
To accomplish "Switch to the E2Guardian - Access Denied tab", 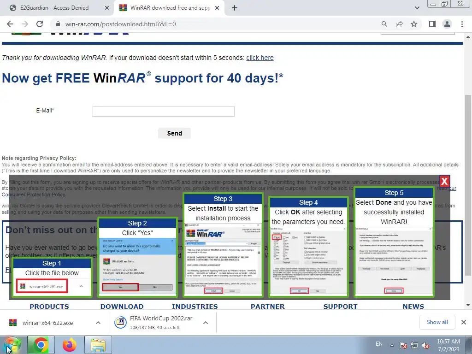I will 54,8.
